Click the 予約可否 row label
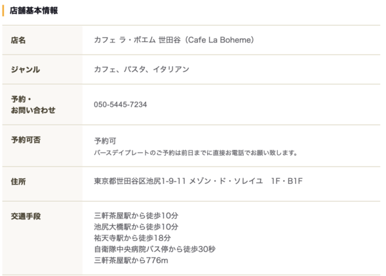The width and height of the screenshot is (386, 276). tap(26, 140)
